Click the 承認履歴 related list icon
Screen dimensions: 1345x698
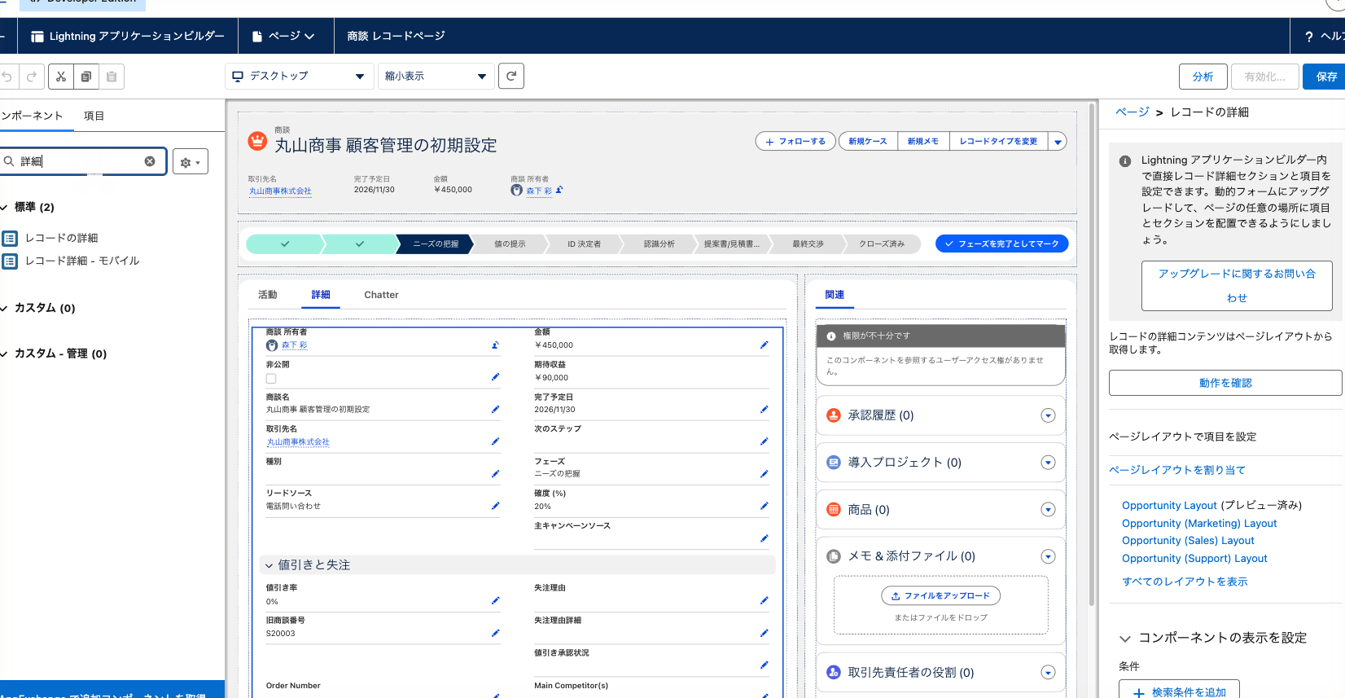click(x=834, y=415)
